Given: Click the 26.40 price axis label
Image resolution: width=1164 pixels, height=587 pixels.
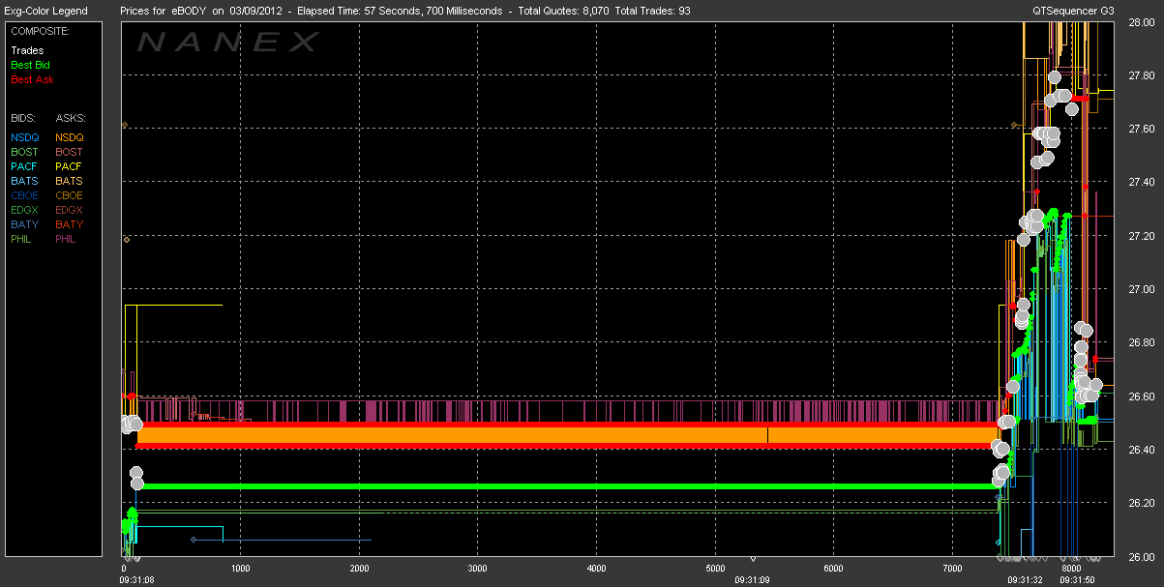Looking at the screenshot, I should [x=1140, y=451].
